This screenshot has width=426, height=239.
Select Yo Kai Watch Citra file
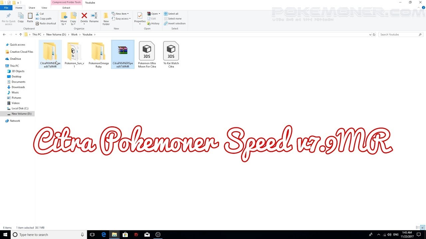coord(171,55)
